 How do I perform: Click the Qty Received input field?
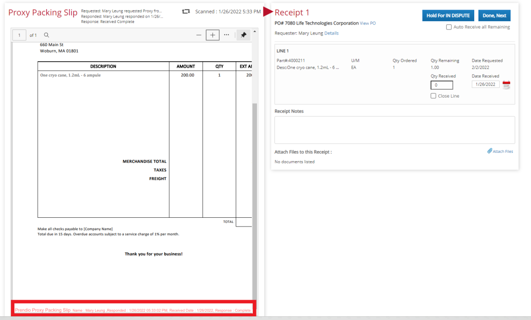442,85
